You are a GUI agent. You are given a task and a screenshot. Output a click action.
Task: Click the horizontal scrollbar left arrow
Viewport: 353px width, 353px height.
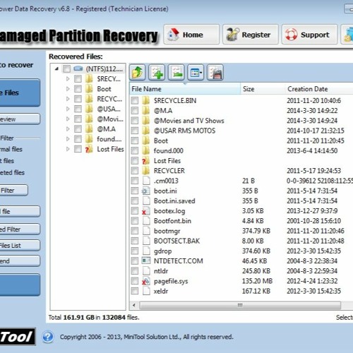coord(134,306)
